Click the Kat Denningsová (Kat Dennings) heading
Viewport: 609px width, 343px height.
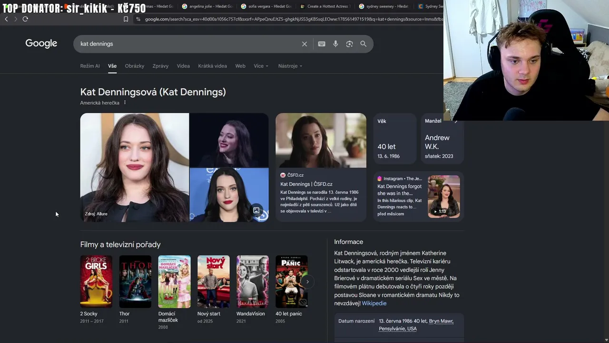tap(153, 92)
